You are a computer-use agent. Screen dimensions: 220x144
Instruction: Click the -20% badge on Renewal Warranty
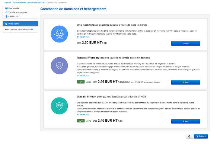click(x=81, y=82)
